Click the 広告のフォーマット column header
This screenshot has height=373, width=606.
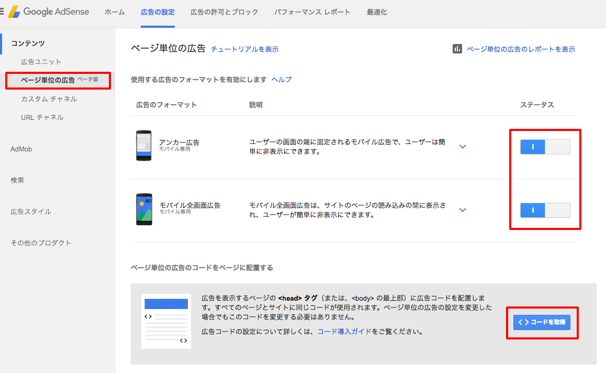[166, 105]
